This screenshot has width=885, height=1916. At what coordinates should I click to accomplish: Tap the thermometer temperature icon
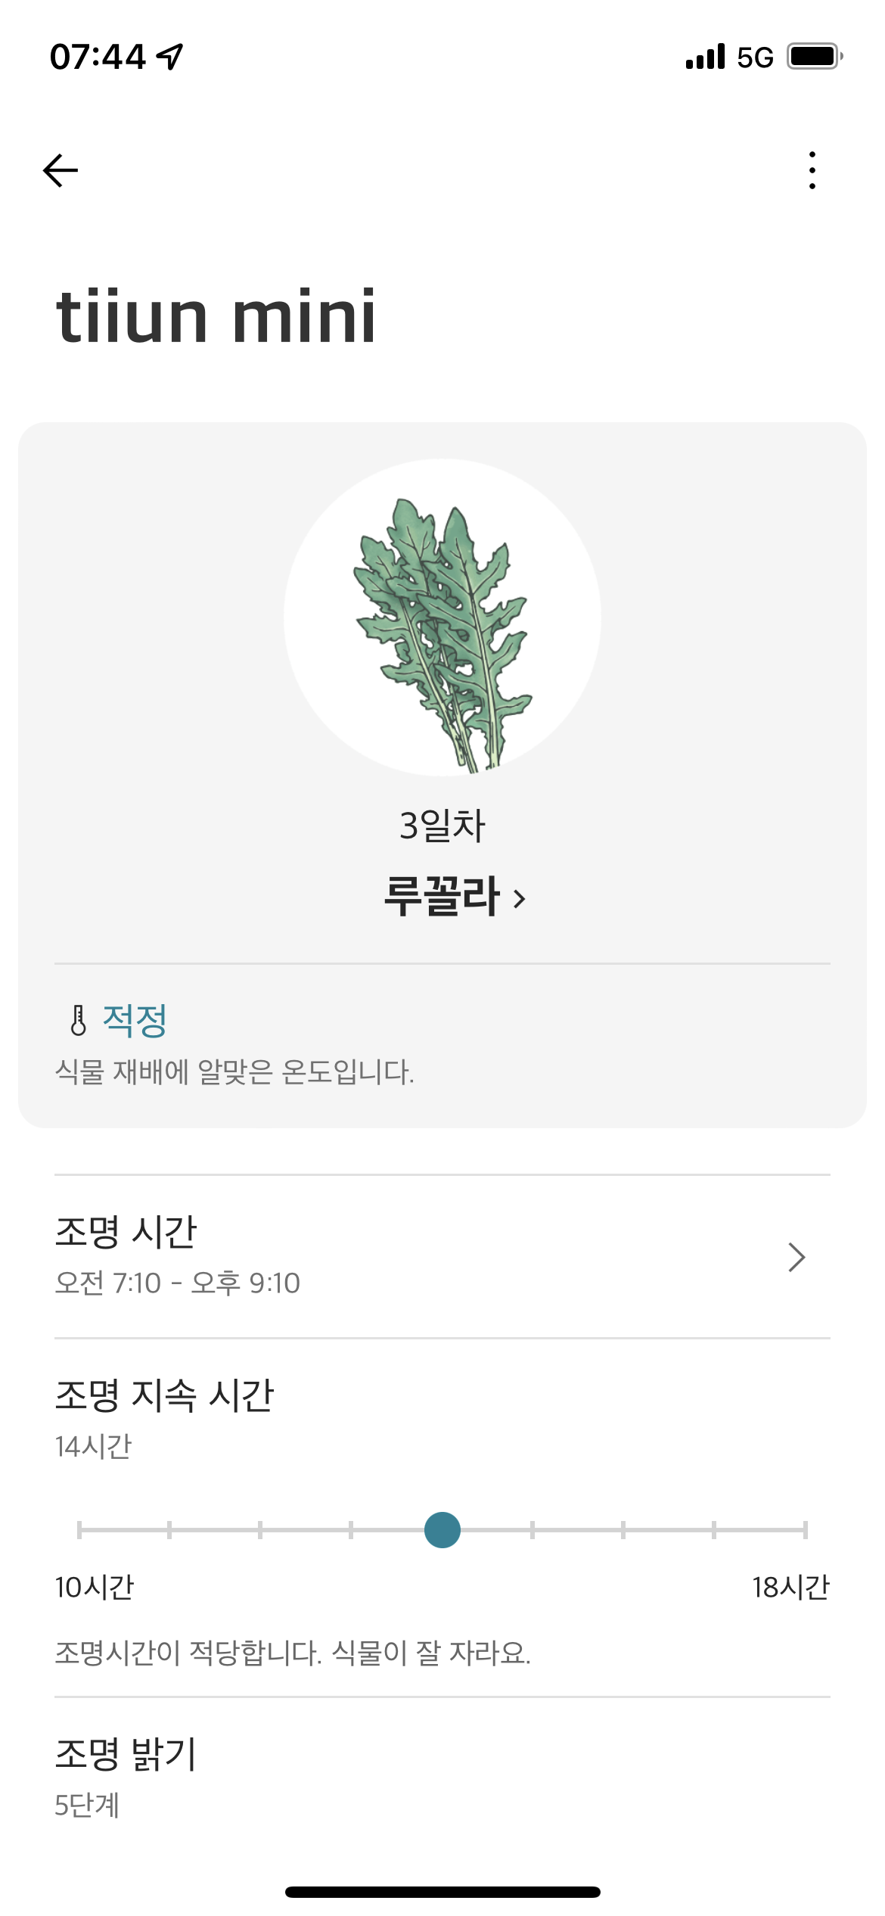(x=78, y=1020)
